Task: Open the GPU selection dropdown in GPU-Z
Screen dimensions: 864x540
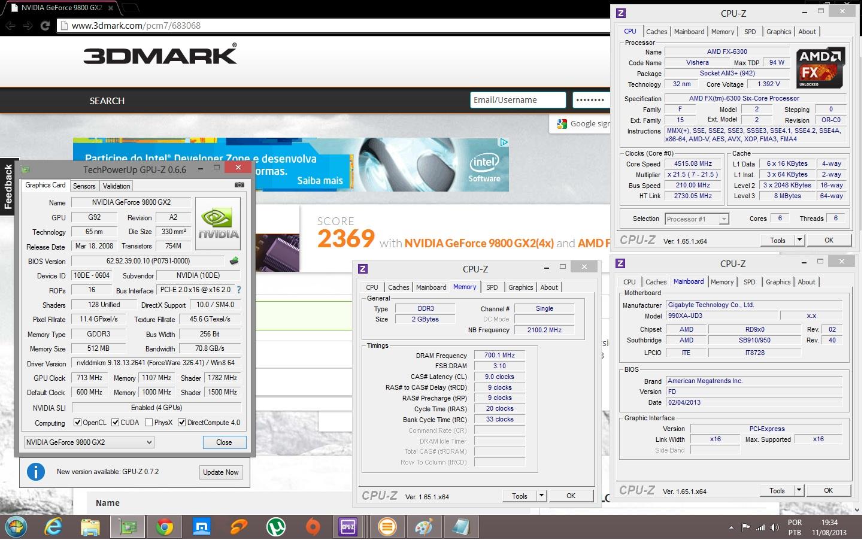Action: 89,442
